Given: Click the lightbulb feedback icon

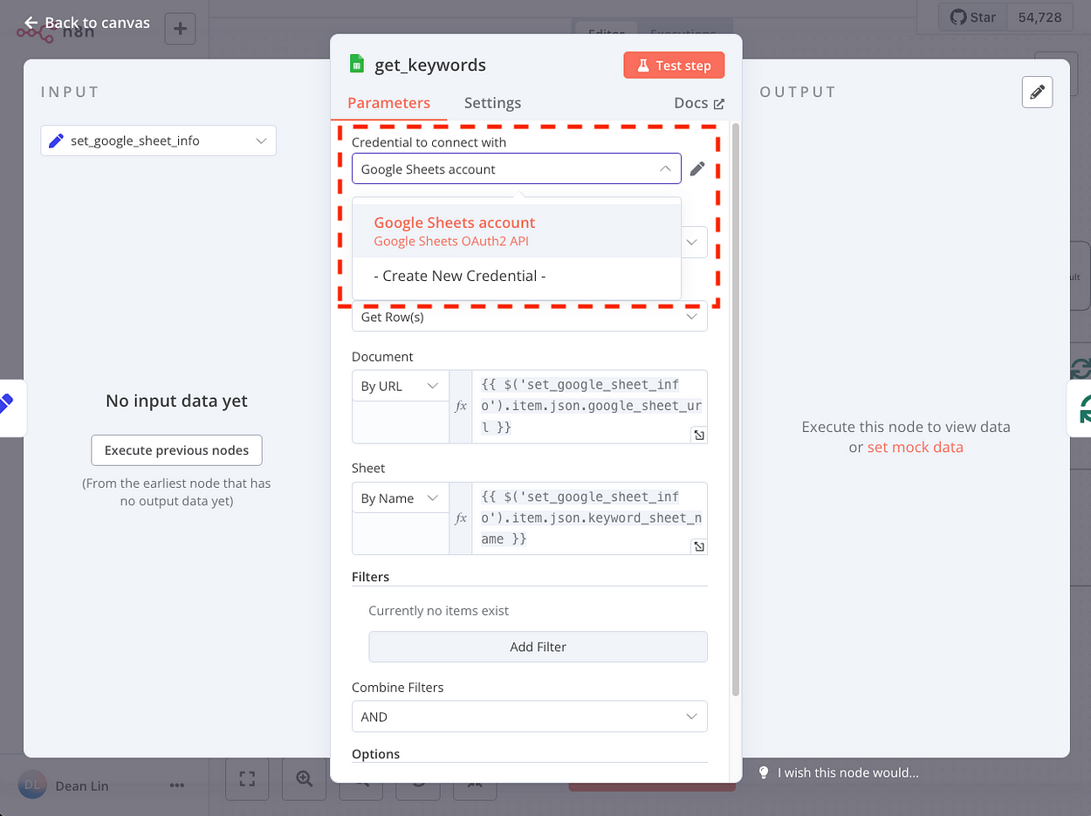Looking at the screenshot, I should [764, 772].
